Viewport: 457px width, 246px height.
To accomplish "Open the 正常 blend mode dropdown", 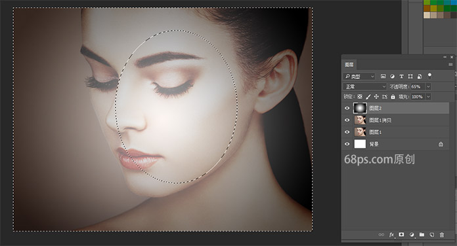I will pyautogui.click(x=364, y=86).
